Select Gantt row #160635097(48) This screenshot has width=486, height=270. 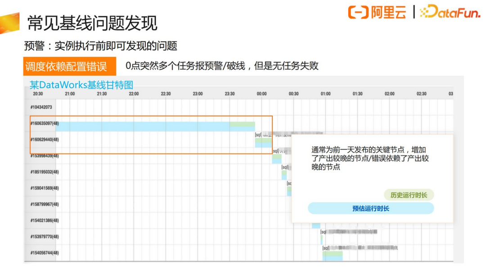(44, 123)
